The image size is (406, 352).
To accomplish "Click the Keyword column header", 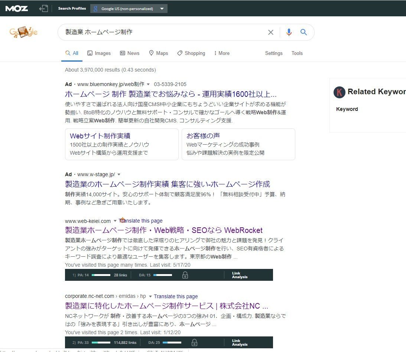I will (347, 109).
